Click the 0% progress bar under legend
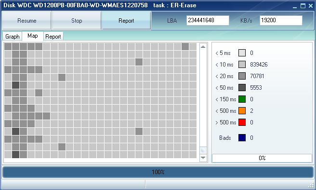Viewport: 316px width, 190px height. pos(262,158)
